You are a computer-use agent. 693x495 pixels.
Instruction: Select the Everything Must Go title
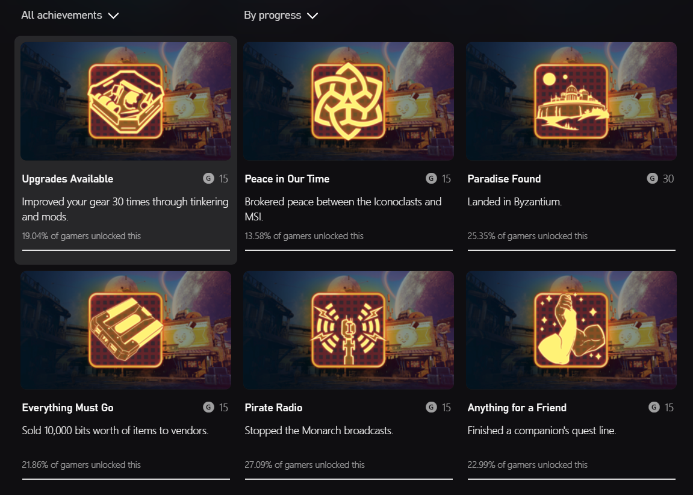tap(67, 408)
